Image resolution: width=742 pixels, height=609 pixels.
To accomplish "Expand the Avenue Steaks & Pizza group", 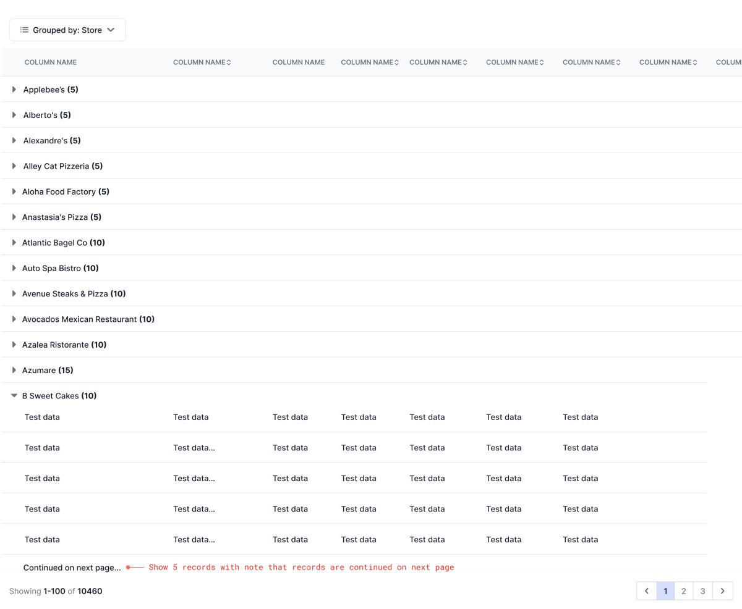I will [14, 293].
